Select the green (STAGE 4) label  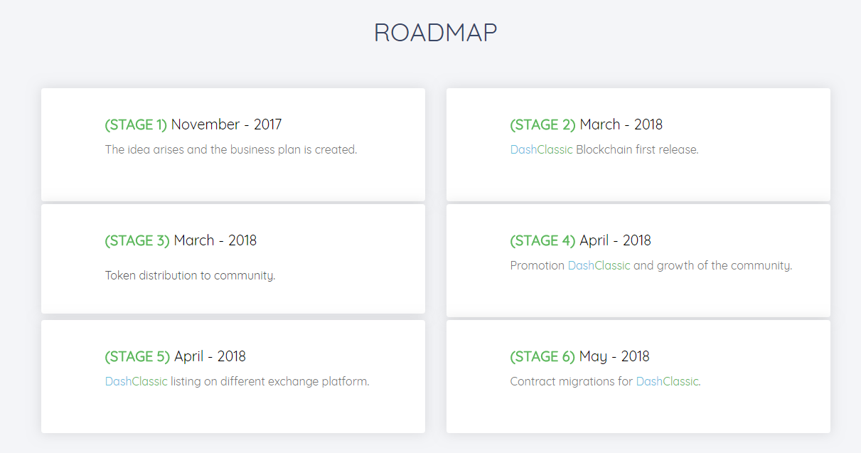[x=542, y=240]
